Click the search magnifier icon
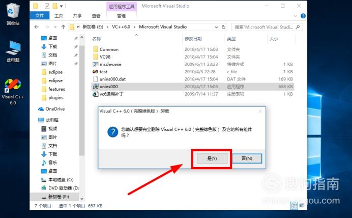 click(298, 27)
